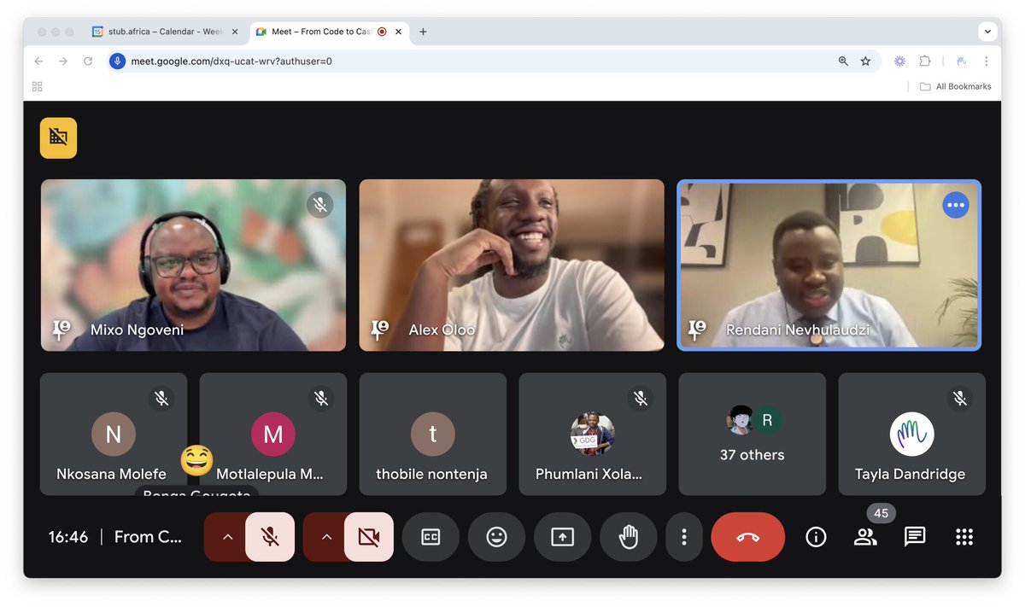Open the browser extensions puzzle icon
Image resolution: width=1025 pixels, height=607 pixels.
point(925,61)
